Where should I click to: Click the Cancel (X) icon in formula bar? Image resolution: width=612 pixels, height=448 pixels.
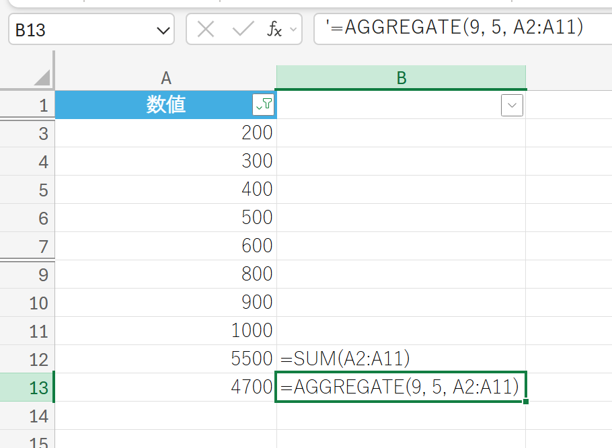(206, 30)
